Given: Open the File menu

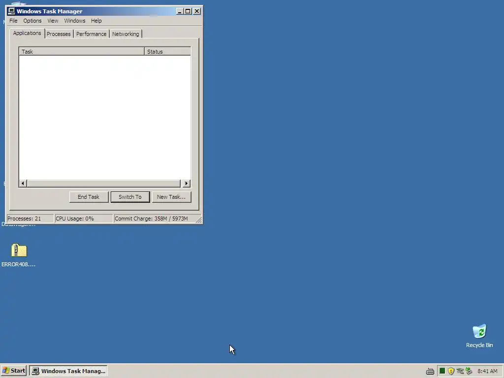Looking at the screenshot, I should click(x=13, y=21).
